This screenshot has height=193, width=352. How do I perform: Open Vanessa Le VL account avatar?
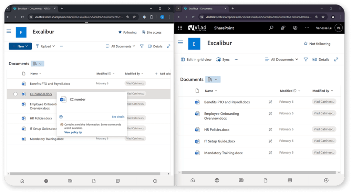339,28
